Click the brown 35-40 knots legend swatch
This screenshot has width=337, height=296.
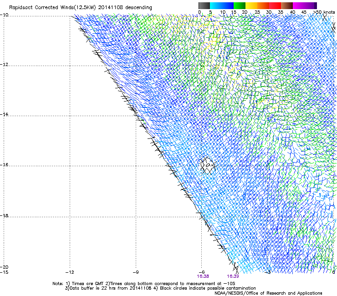tap(287, 5)
